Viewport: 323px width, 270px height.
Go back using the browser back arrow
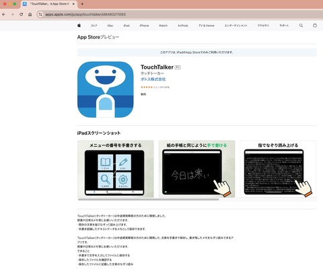coord(4,14)
